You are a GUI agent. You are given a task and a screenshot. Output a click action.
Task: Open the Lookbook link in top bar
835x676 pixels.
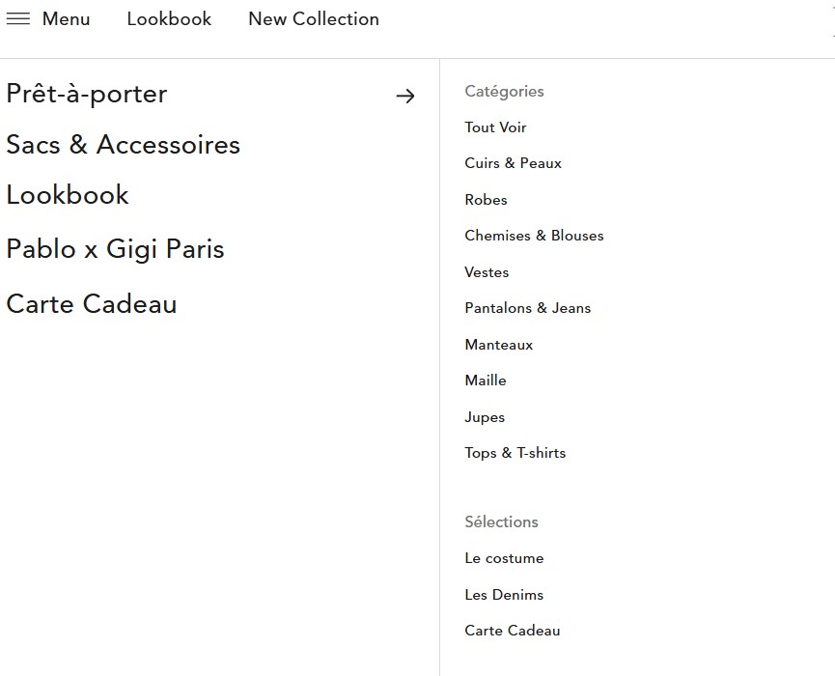click(x=169, y=19)
